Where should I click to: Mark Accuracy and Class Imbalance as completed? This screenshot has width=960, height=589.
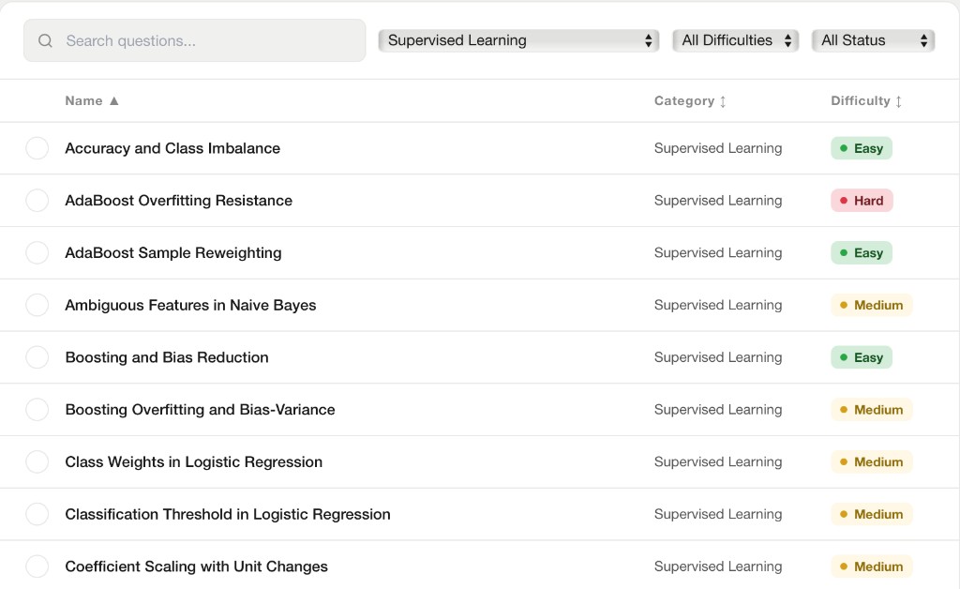pyautogui.click(x=37, y=147)
